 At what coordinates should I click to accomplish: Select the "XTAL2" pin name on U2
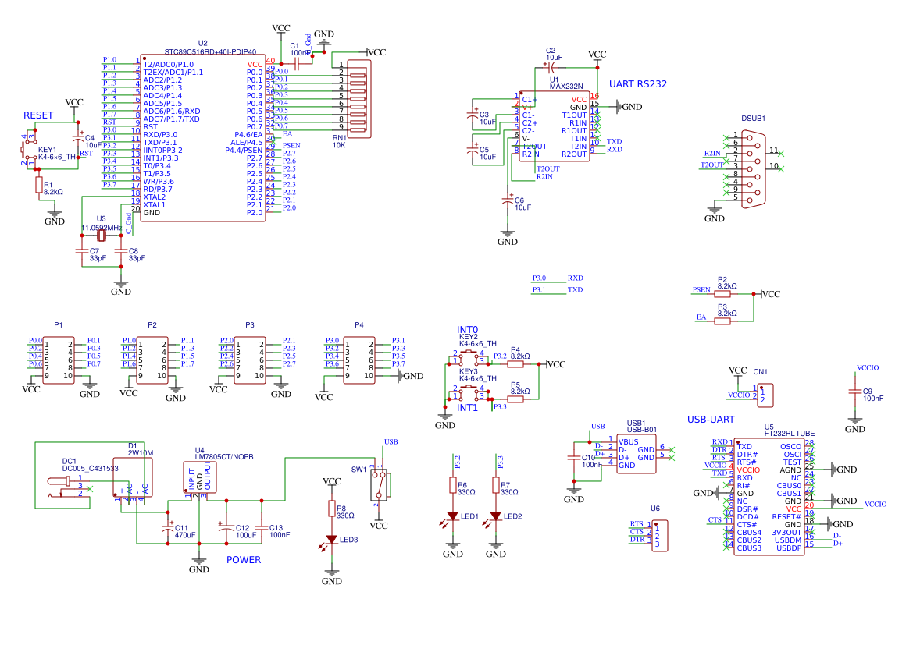pyautogui.click(x=155, y=197)
